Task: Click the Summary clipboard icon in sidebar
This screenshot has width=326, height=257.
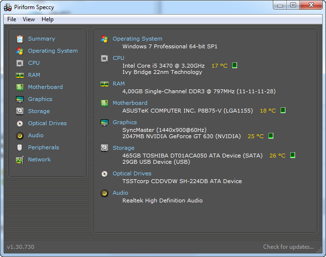Action: click(20, 39)
